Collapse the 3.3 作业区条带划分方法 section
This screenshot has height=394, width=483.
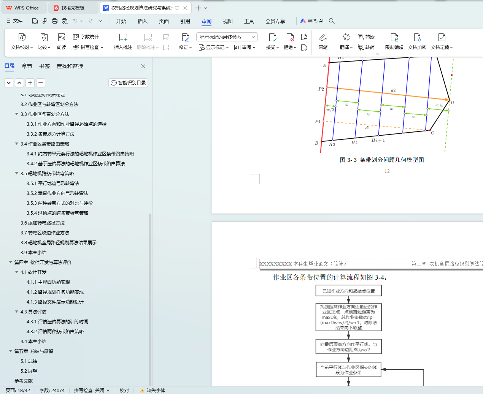[x=16, y=114]
